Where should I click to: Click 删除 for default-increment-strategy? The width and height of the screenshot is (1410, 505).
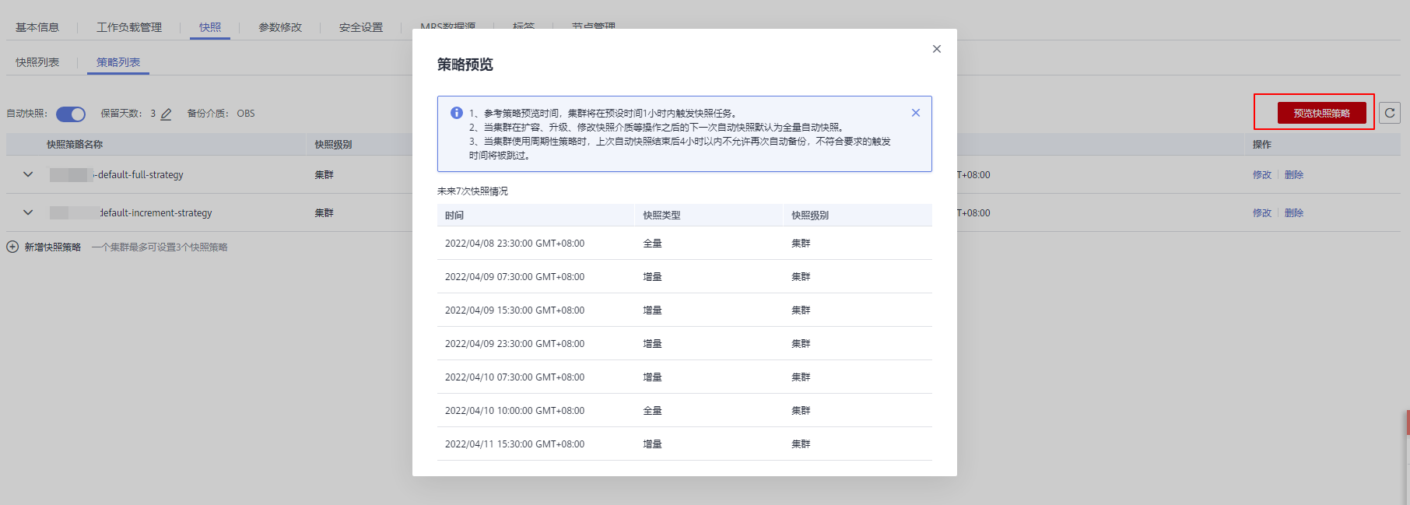[1294, 213]
